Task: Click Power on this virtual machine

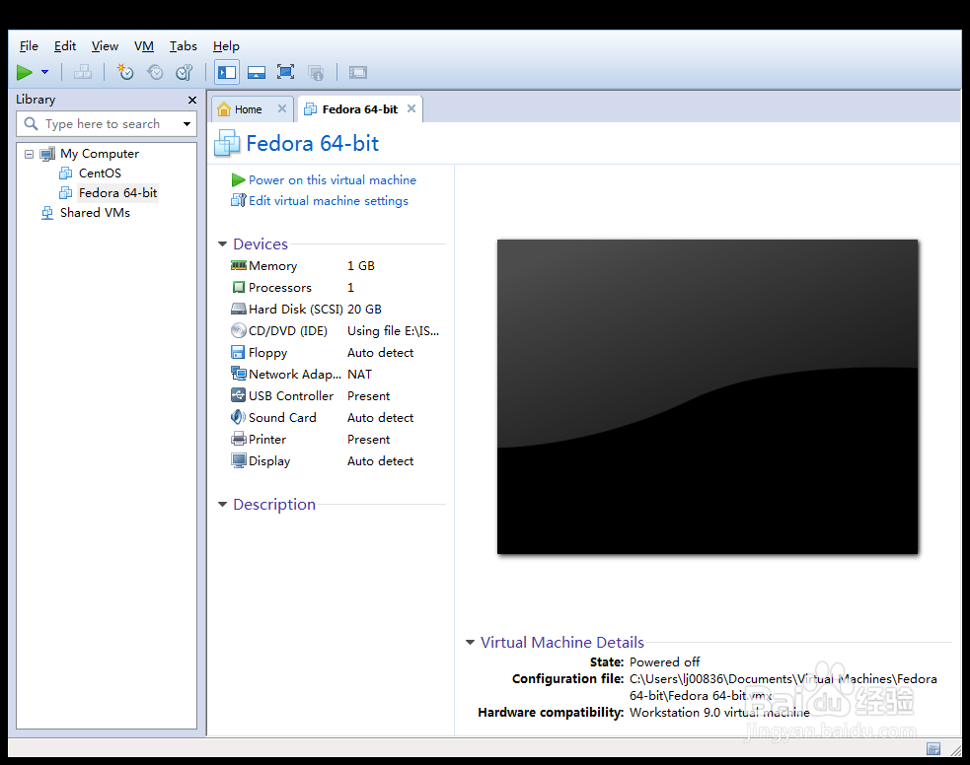Action: coord(333,180)
